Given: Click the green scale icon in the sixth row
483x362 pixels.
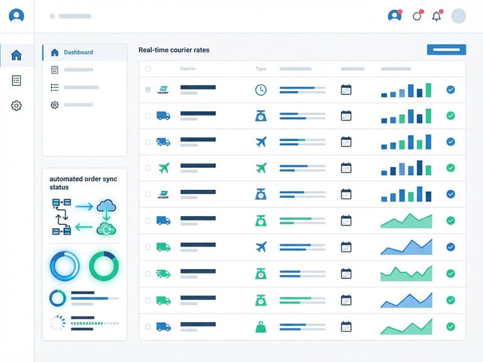Looking at the screenshot, I should coord(261,221).
